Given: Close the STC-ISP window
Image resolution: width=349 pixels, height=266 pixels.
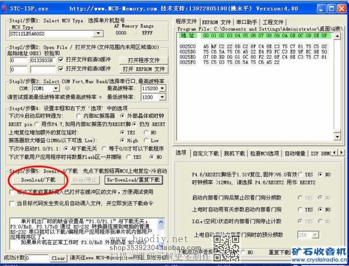Looking at the screenshot, I should [x=341, y=8].
